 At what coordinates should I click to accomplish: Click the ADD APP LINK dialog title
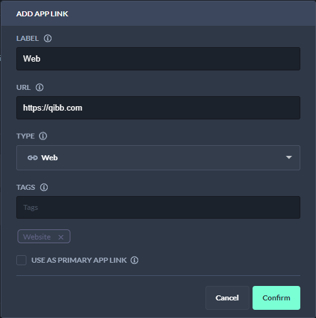(42, 14)
